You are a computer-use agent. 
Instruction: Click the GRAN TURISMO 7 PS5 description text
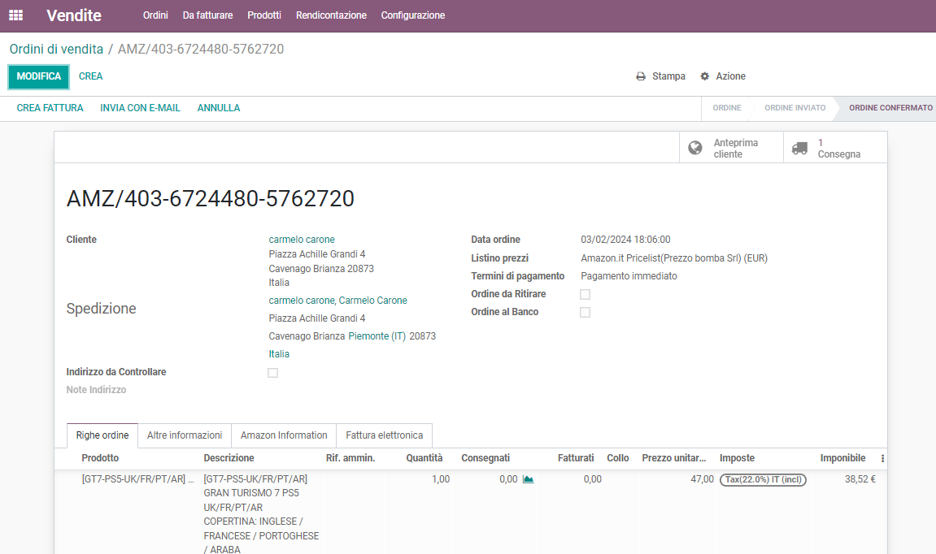point(251,493)
